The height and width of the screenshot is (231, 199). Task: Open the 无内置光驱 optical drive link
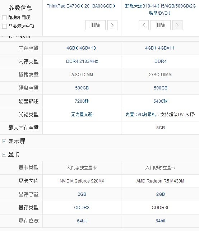(x=82, y=115)
